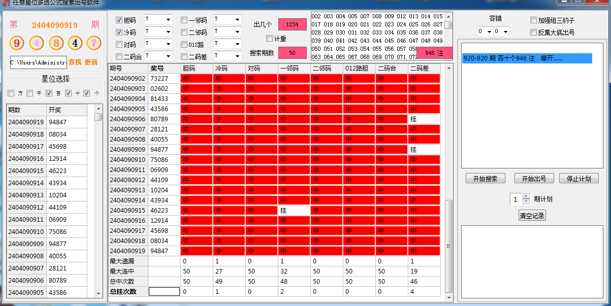Toggle the 万 position checkbox
The image size is (611, 306).
click(x=11, y=93)
